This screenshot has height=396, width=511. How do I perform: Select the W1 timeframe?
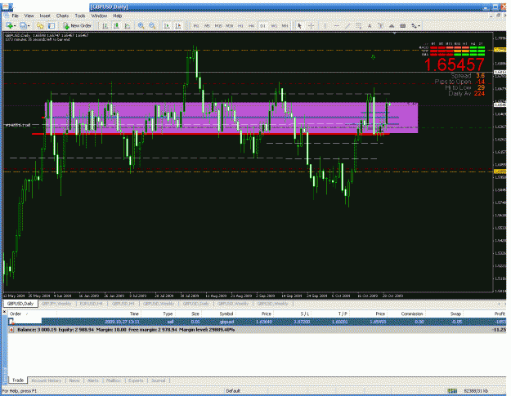(x=274, y=25)
